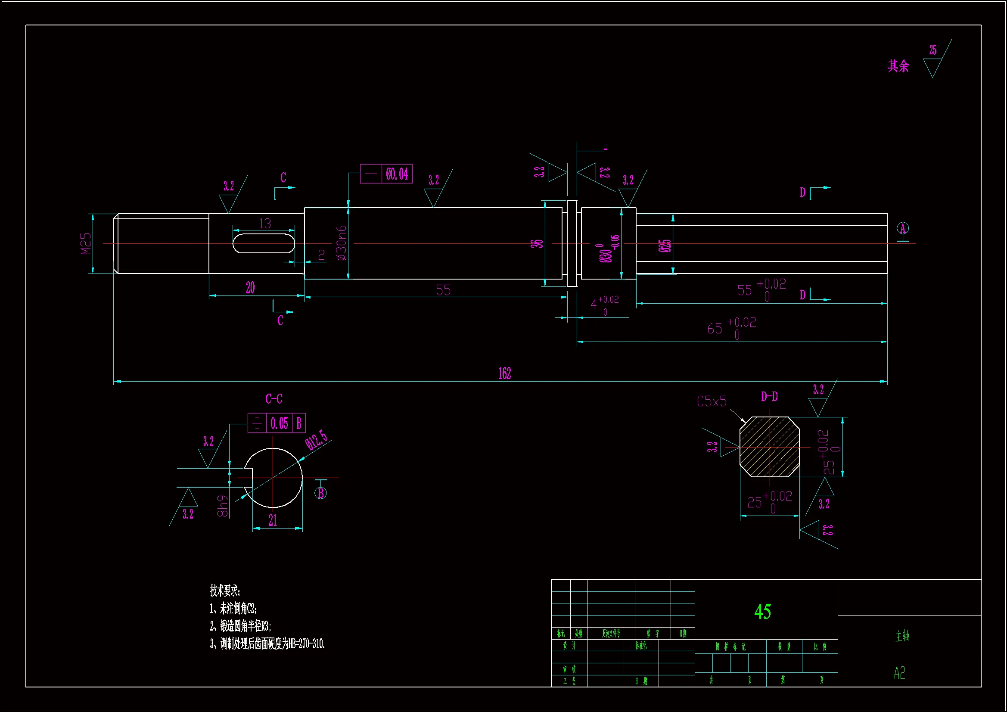This screenshot has height=712, width=1007.
Task: Select the 技术要求 heading text
Action: tap(224, 591)
